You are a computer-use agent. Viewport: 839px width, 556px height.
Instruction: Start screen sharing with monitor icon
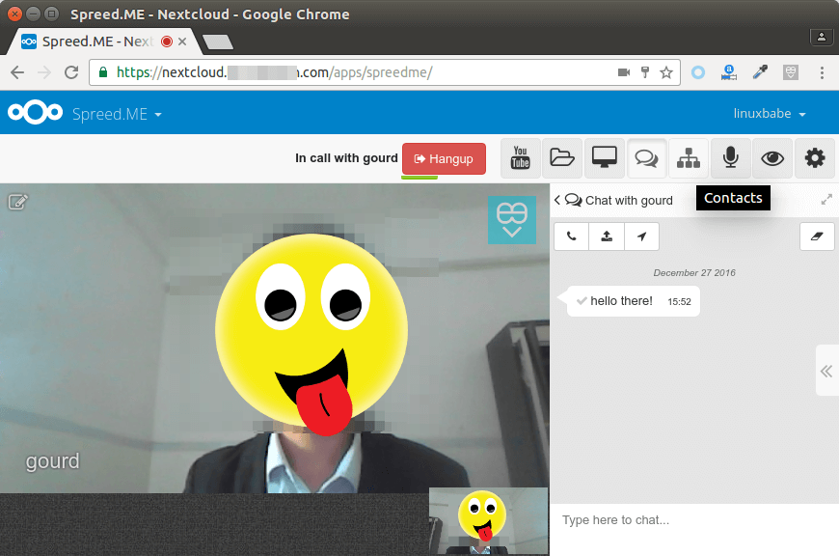point(605,158)
